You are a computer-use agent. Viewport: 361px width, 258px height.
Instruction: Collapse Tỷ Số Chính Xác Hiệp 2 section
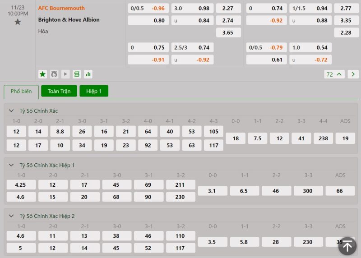[x=11, y=216]
